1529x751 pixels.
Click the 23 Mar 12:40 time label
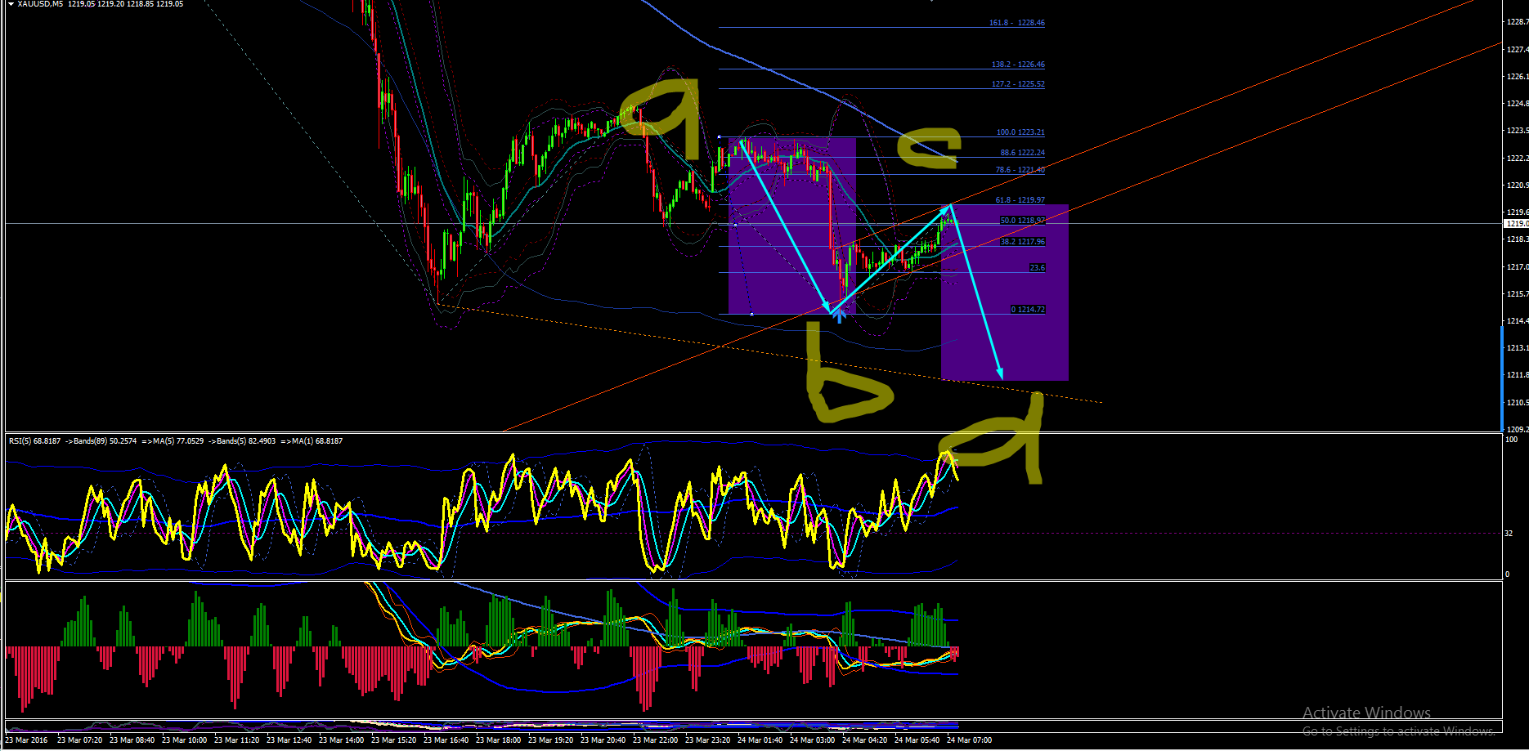289,740
